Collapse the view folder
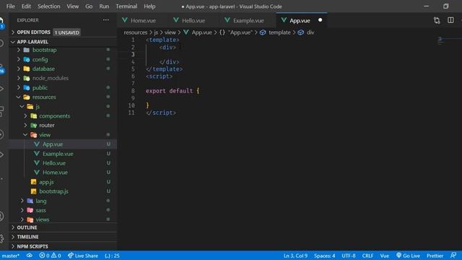The height and width of the screenshot is (260, 462). [26, 135]
